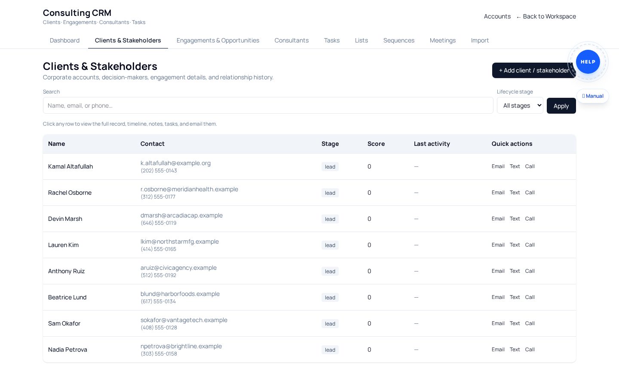This screenshot has height=386, width=619.
Task: Click Text for Kamal Altafullah
Action: tap(515, 166)
